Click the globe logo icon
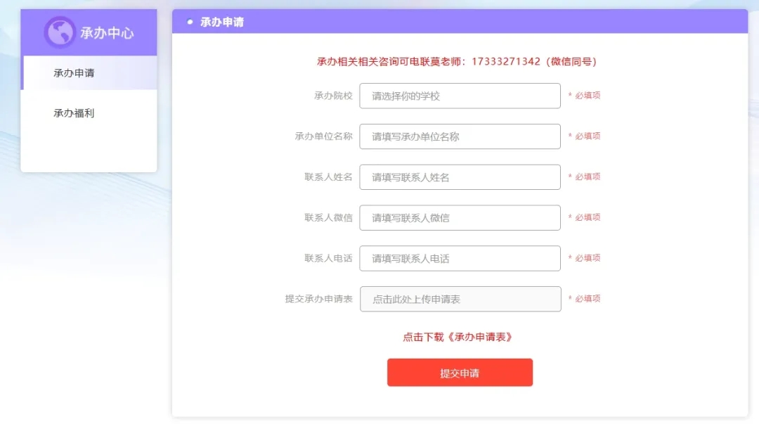The image size is (759, 424). pos(60,32)
